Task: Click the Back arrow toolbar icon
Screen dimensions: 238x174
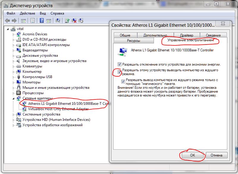Action: coord(7,20)
